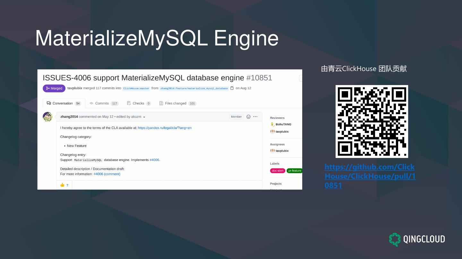462x259 pixels.
Task: Click the "Detailed description / Documentation draft:" line
Action: (92, 169)
